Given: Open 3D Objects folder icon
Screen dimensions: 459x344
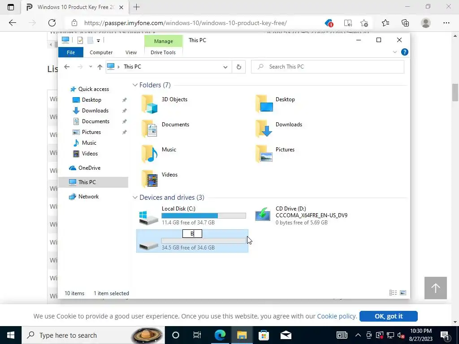Looking at the screenshot, I should 149,104.
